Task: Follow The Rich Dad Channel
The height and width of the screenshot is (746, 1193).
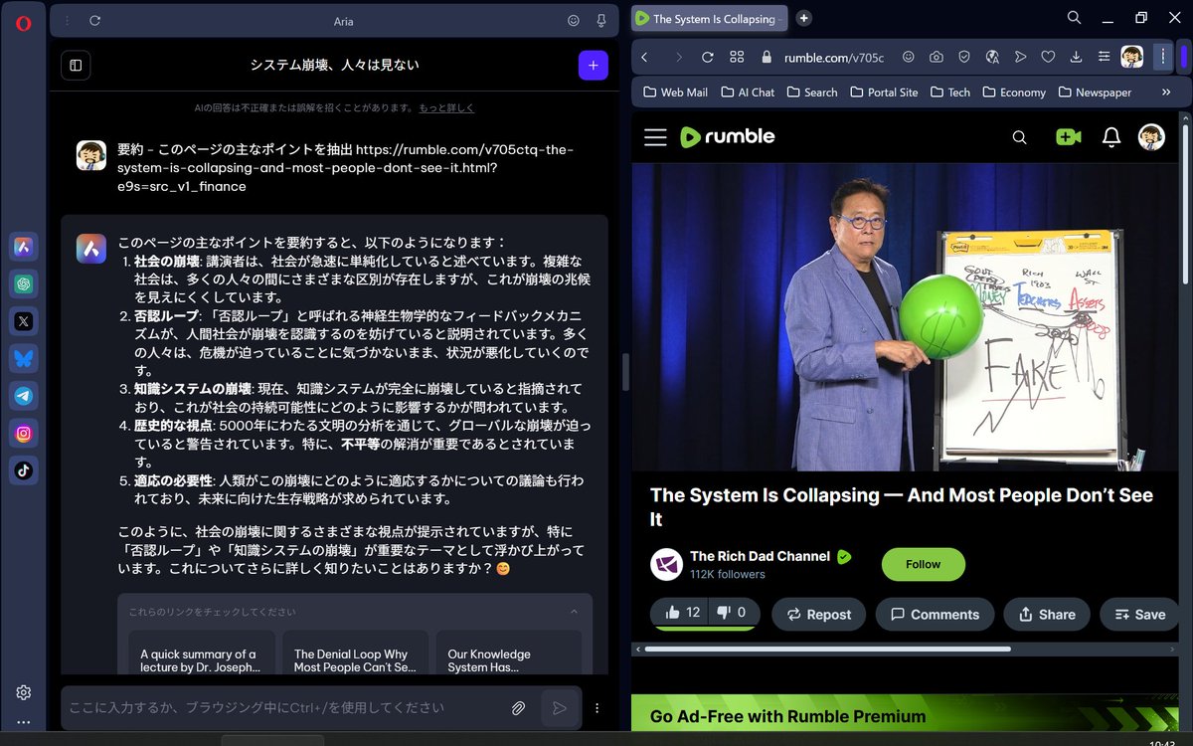Action: click(x=923, y=564)
